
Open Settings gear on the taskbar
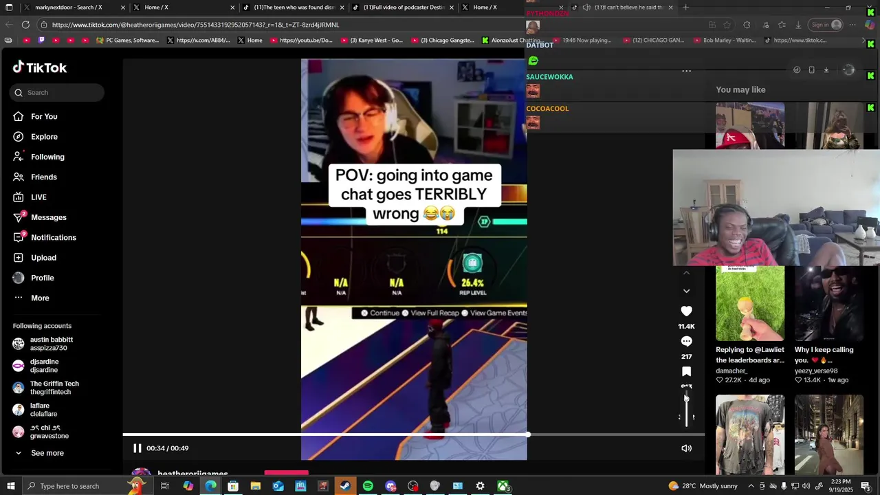coord(480,486)
